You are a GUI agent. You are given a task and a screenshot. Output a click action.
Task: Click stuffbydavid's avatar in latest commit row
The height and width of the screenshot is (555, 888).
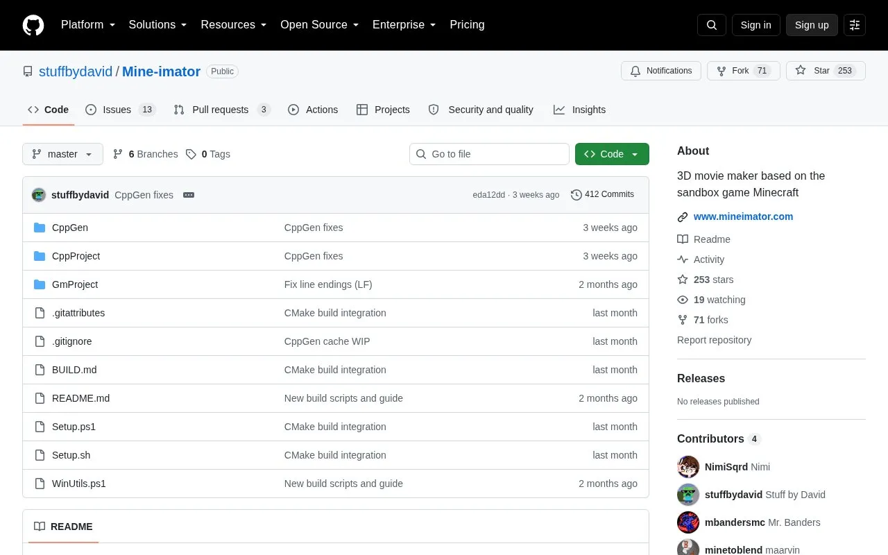click(x=39, y=195)
